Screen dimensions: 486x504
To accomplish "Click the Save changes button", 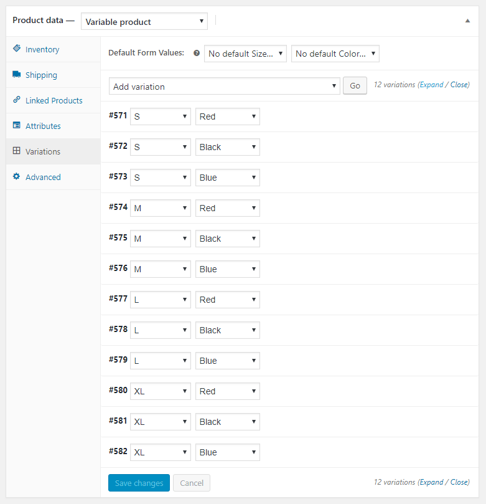I will click(139, 483).
